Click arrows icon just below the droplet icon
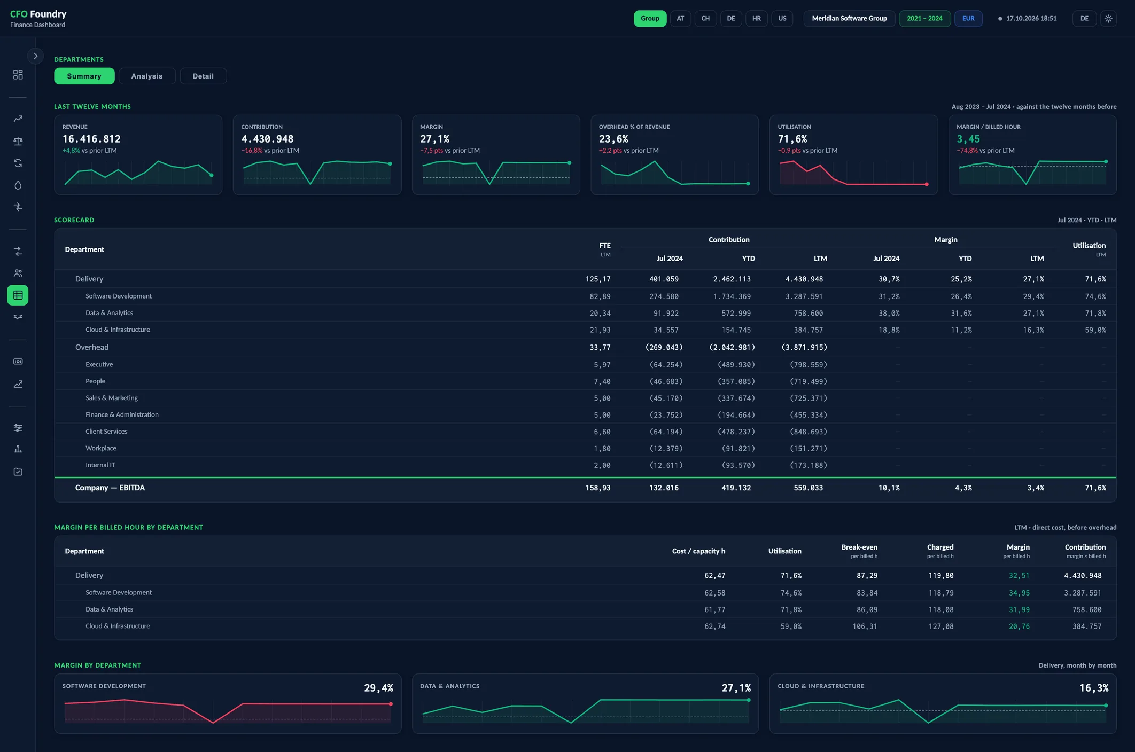This screenshot has width=1135, height=752. (x=18, y=207)
